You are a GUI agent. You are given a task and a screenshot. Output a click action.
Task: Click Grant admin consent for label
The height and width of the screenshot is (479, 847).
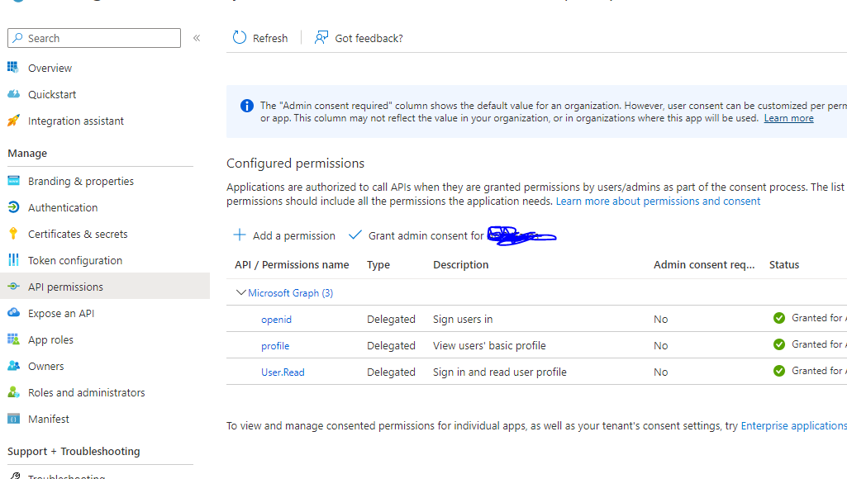coord(426,236)
